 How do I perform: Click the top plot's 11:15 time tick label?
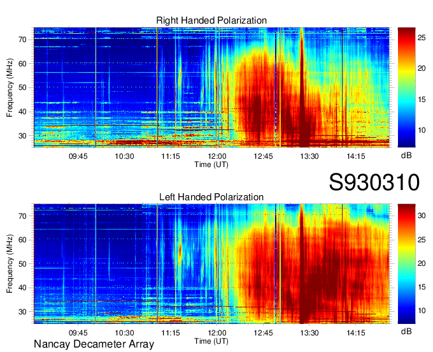(x=171, y=156)
